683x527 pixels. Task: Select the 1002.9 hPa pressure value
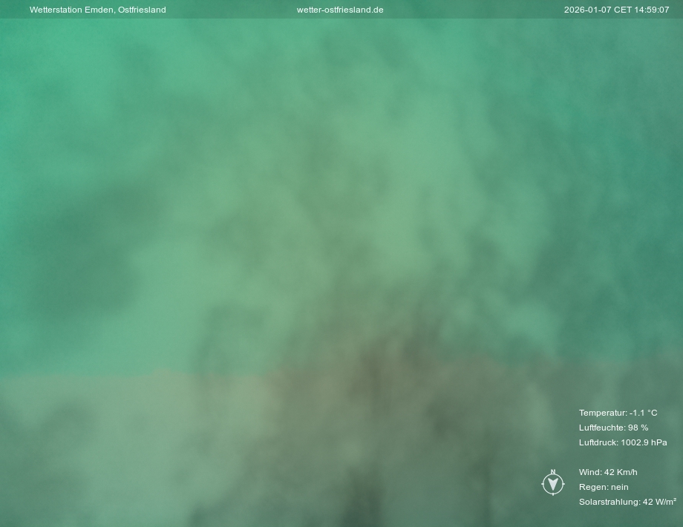coord(644,442)
